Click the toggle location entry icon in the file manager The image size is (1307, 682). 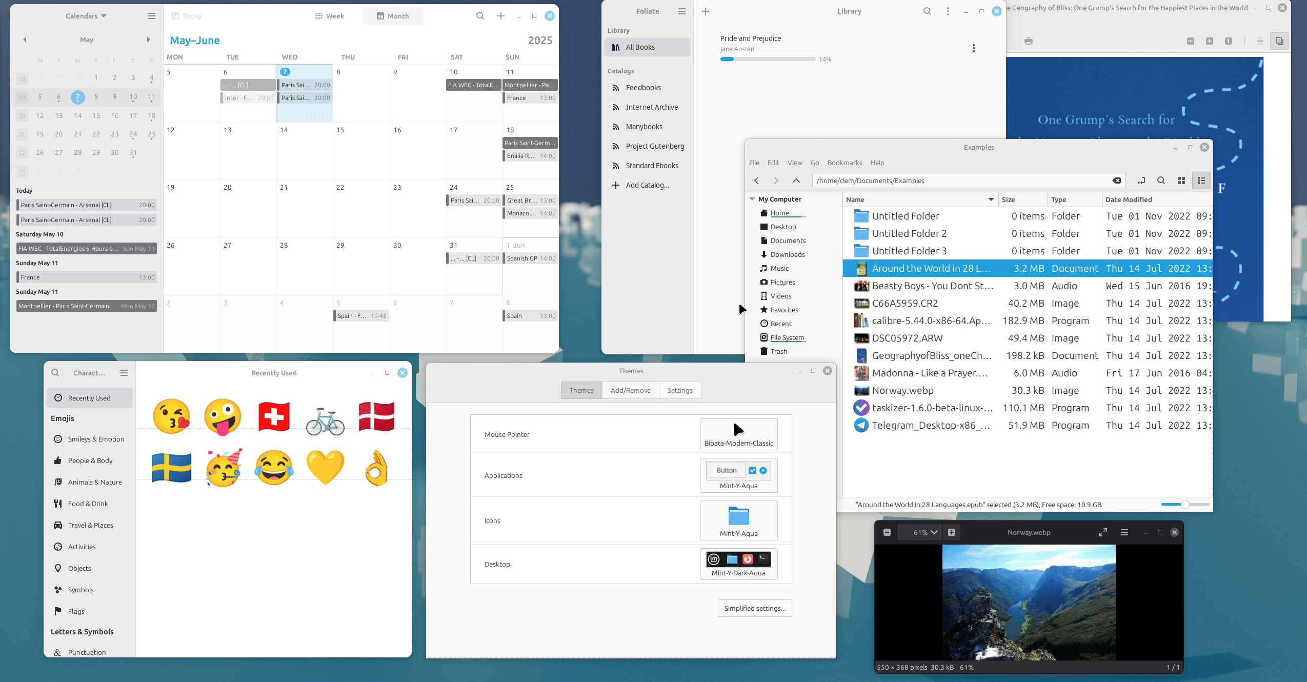1141,180
